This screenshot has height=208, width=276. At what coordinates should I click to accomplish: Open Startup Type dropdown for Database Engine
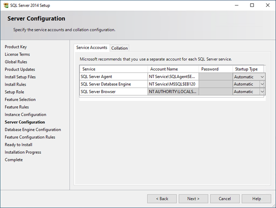[x=262, y=84]
